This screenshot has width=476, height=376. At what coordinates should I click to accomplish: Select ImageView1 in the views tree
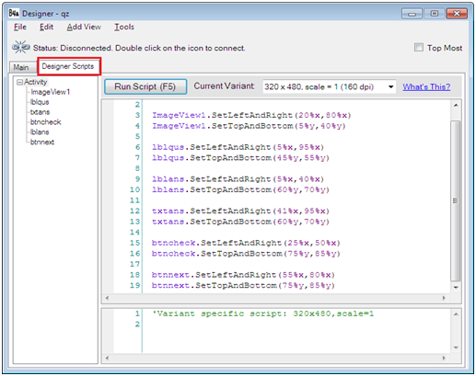51,92
